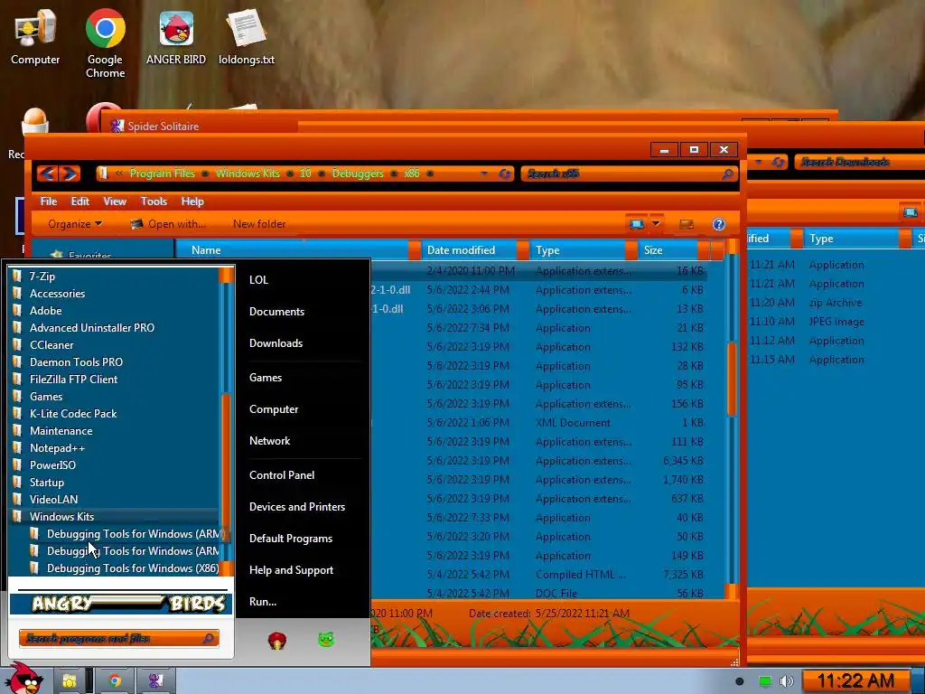Click New folder button
The image size is (925, 694).
click(x=259, y=224)
